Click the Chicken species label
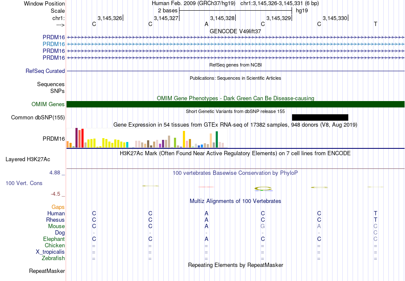The width and height of the screenshot is (405, 281). [x=55, y=245]
